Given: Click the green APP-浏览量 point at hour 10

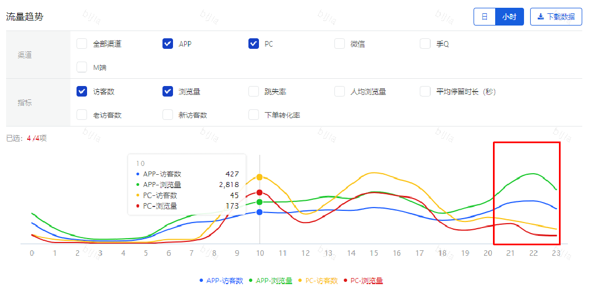Looking at the screenshot, I should 260,203.
